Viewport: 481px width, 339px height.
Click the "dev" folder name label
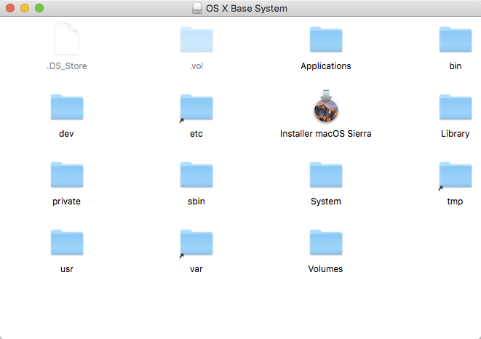[x=66, y=134]
